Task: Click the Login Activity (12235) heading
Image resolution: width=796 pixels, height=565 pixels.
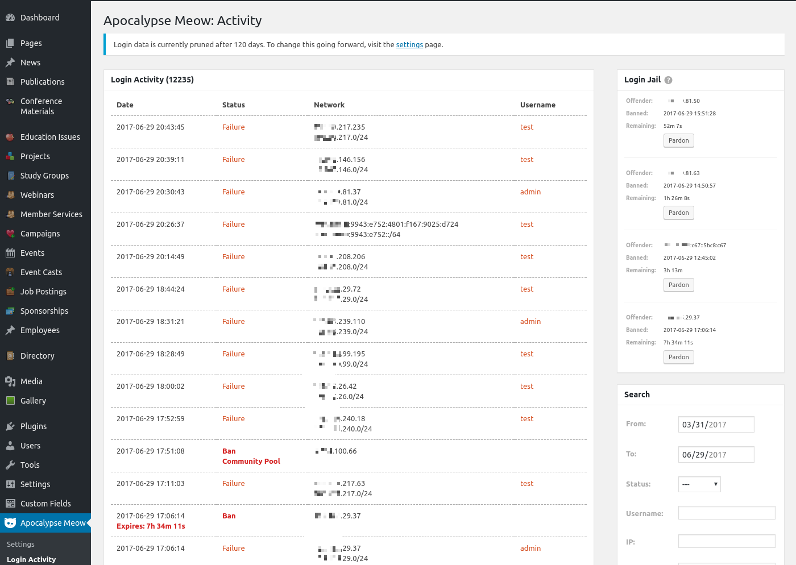Action: point(152,80)
